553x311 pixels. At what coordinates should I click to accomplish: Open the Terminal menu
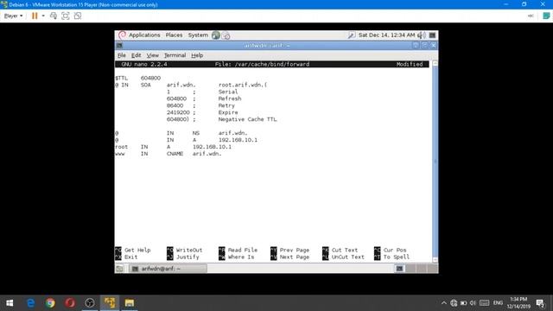coord(175,55)
